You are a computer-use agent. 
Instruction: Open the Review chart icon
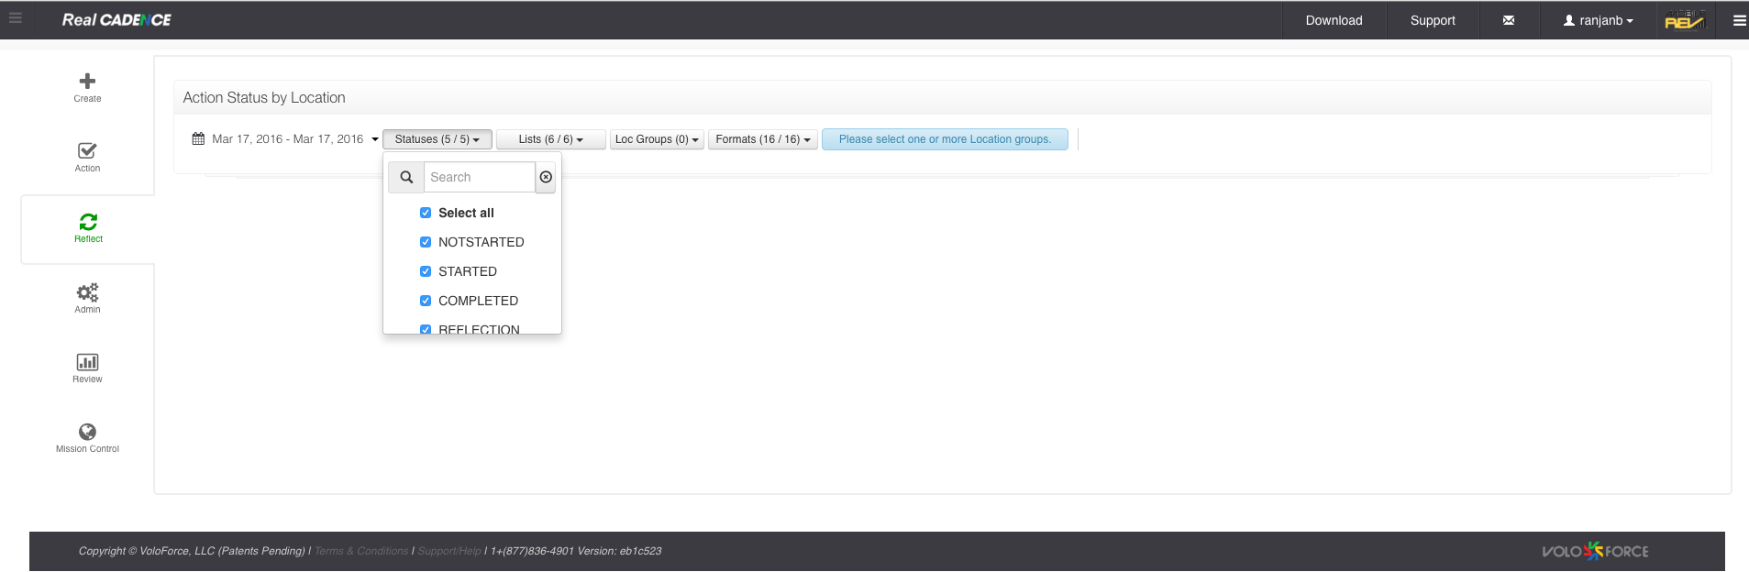[x=87, y=362]
